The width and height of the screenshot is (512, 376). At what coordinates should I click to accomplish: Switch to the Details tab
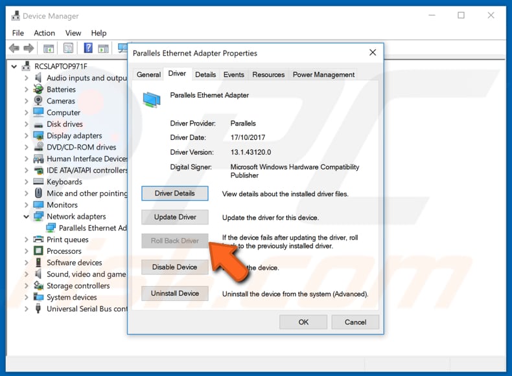click(205, 74)
